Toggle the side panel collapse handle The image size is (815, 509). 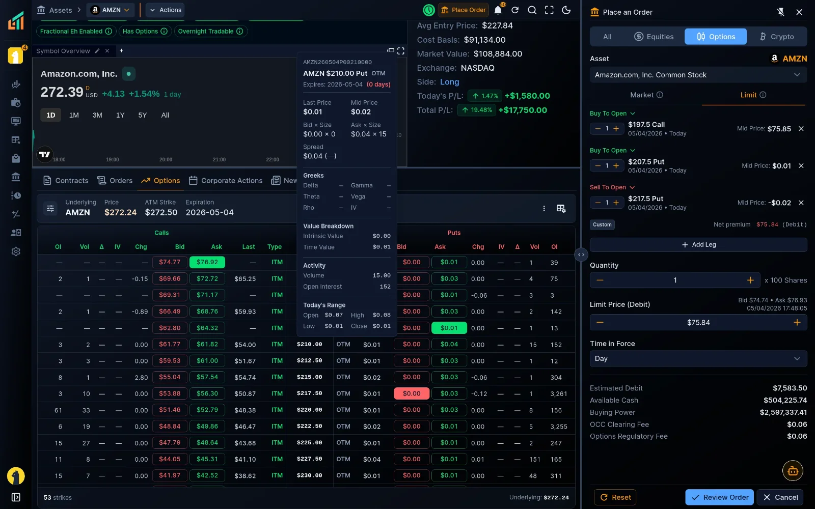pos(581,254)
